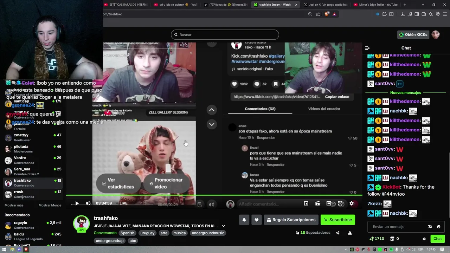
Task: Click Mostrar Menos in sidebar
Action: pos(50,205)
